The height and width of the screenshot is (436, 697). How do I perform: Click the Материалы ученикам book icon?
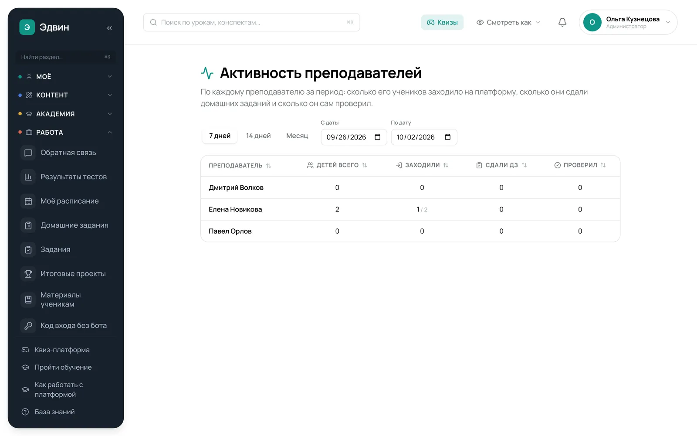tap(28, 300)
